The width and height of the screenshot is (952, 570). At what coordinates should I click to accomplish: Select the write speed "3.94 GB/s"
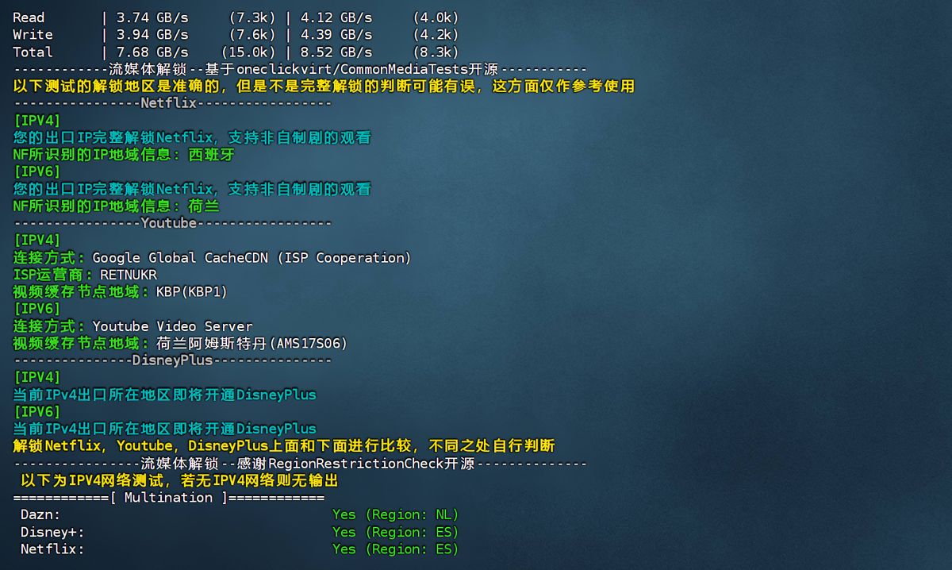pyautogui.click(x=152, y=35)
